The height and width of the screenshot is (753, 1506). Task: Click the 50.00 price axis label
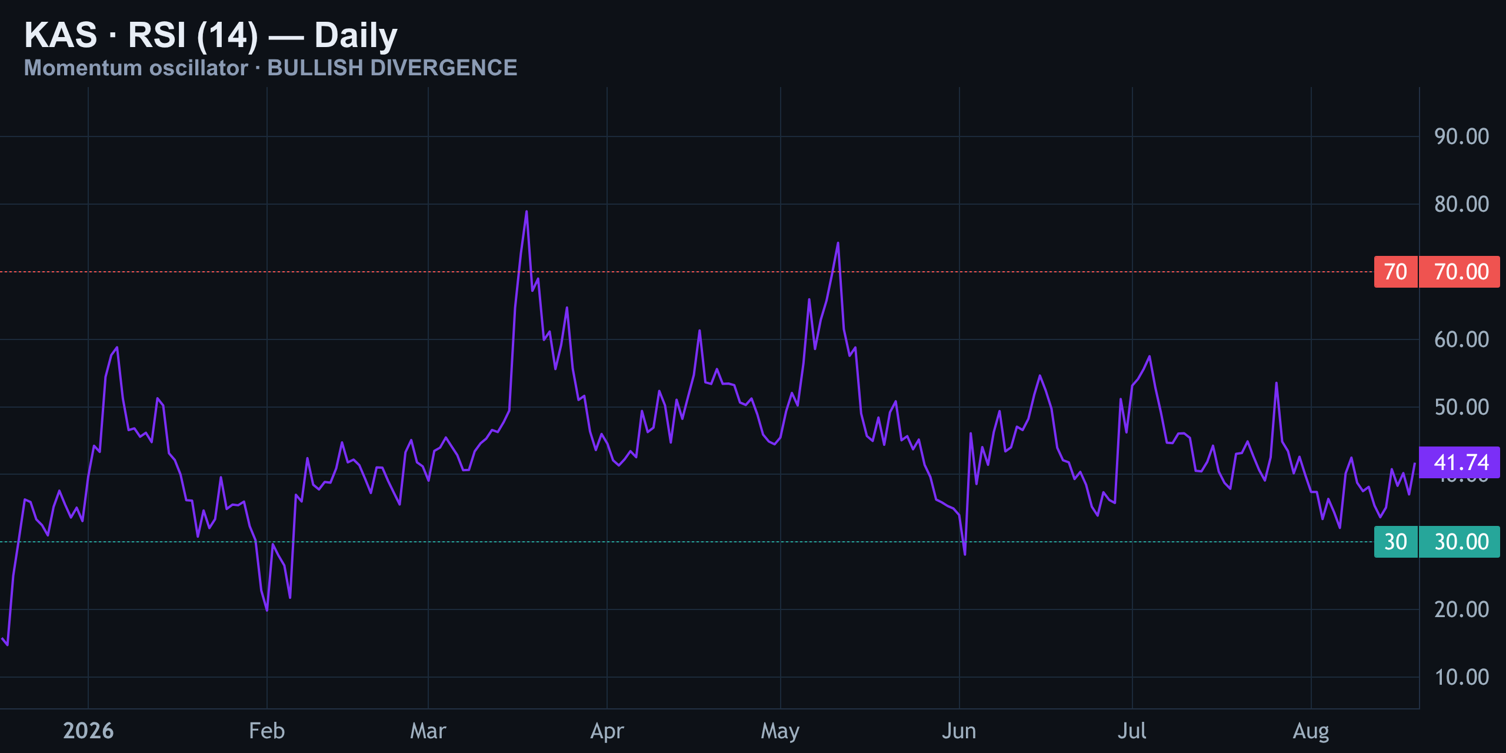(1461, 407)
